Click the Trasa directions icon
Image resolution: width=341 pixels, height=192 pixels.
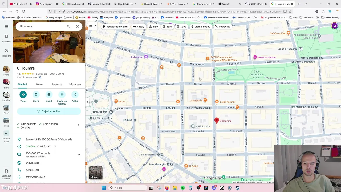(x=23, y=94)
